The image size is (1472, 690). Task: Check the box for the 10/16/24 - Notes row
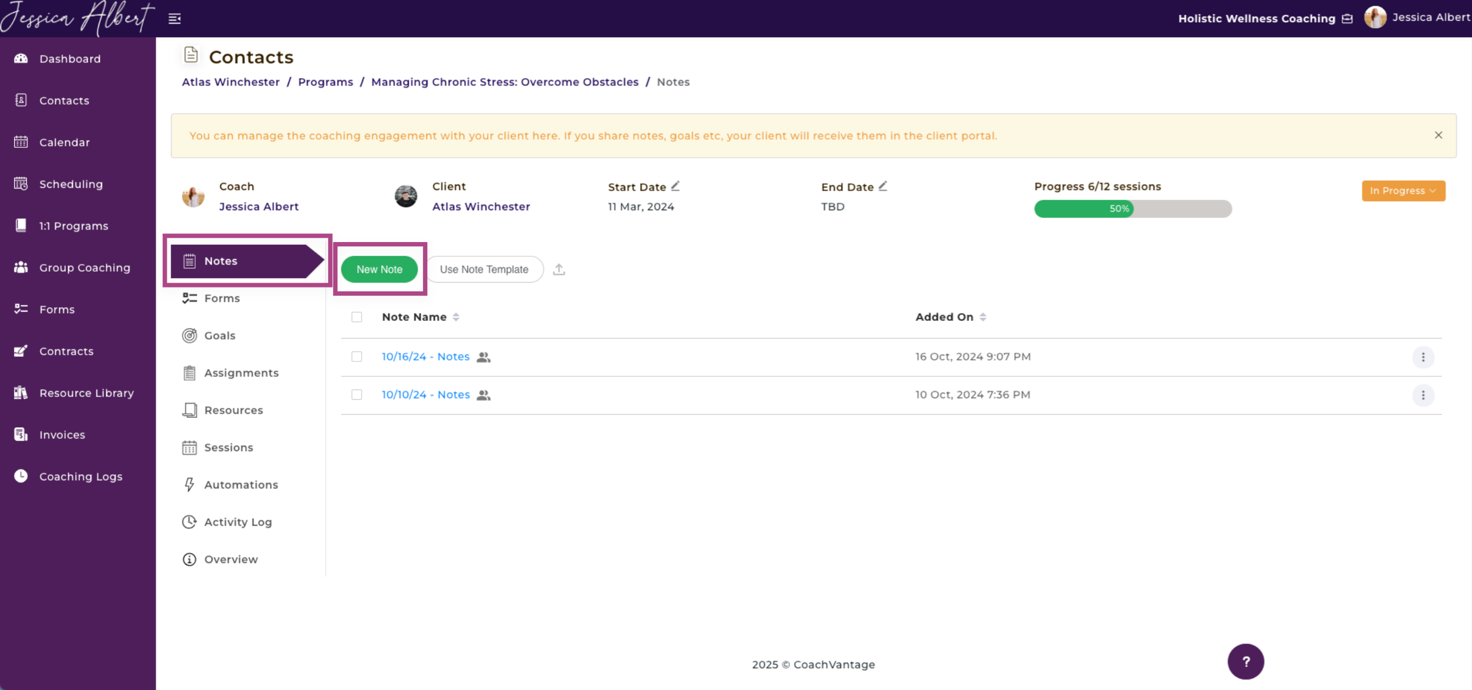357,357
